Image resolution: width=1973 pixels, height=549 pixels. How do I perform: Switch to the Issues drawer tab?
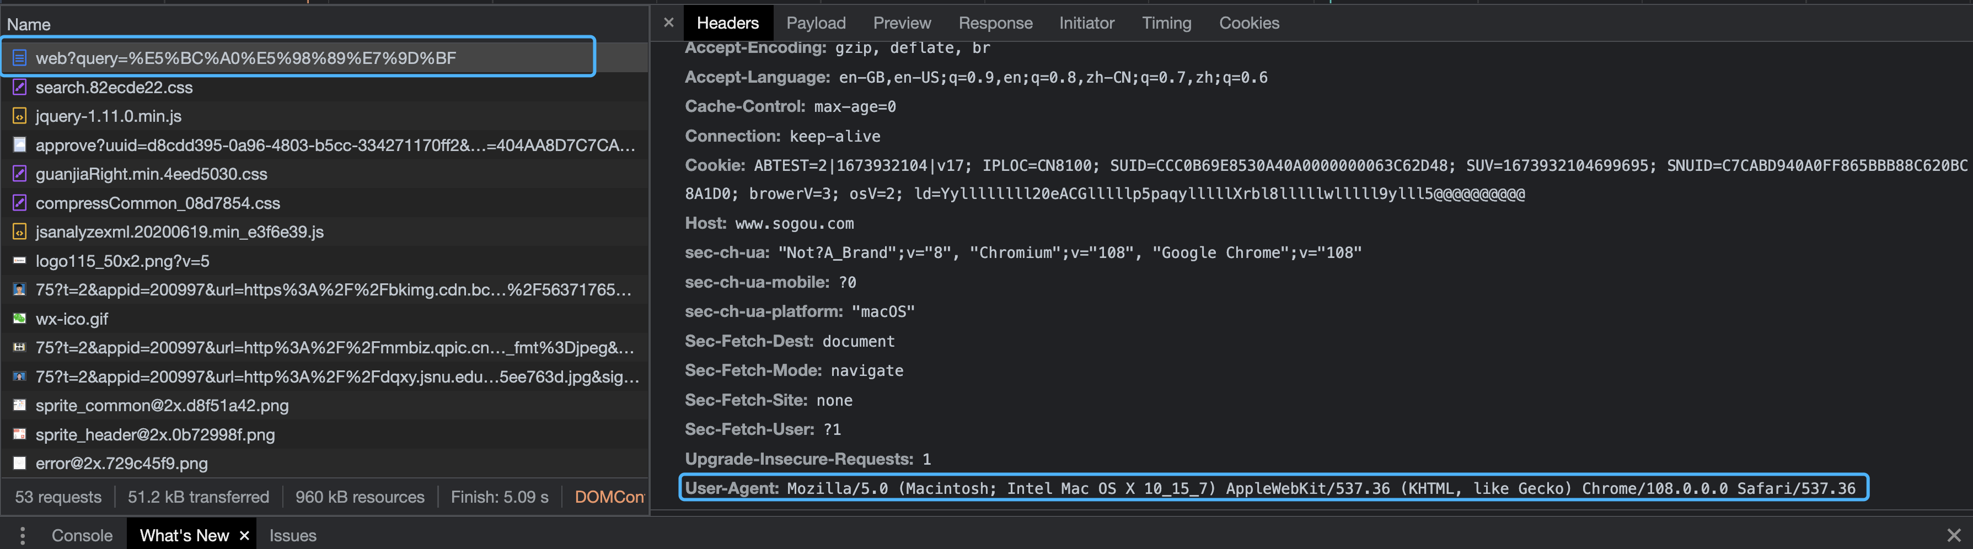[293, 535]
